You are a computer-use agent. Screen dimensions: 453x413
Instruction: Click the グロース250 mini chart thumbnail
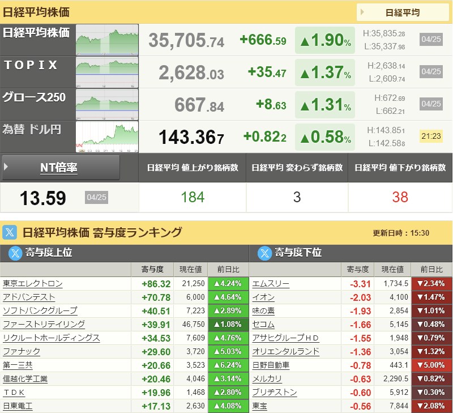click(x=107, y=105)
